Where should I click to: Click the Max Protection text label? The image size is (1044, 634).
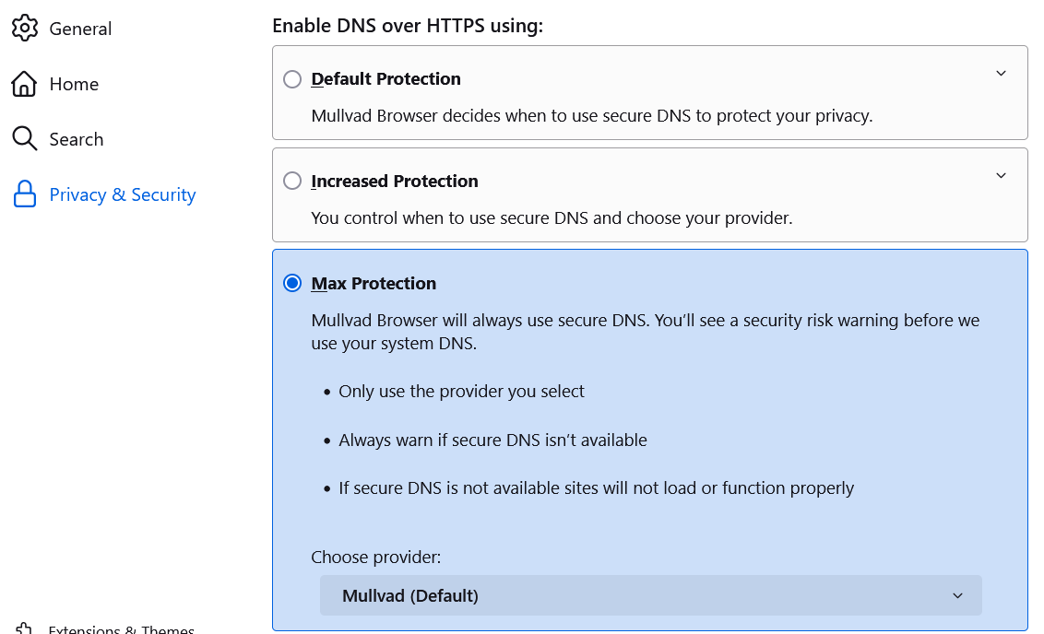coord(374,284)
